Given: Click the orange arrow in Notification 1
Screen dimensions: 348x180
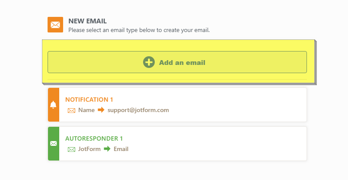Looking at the screenshot, I should click(x=101, y=110).
